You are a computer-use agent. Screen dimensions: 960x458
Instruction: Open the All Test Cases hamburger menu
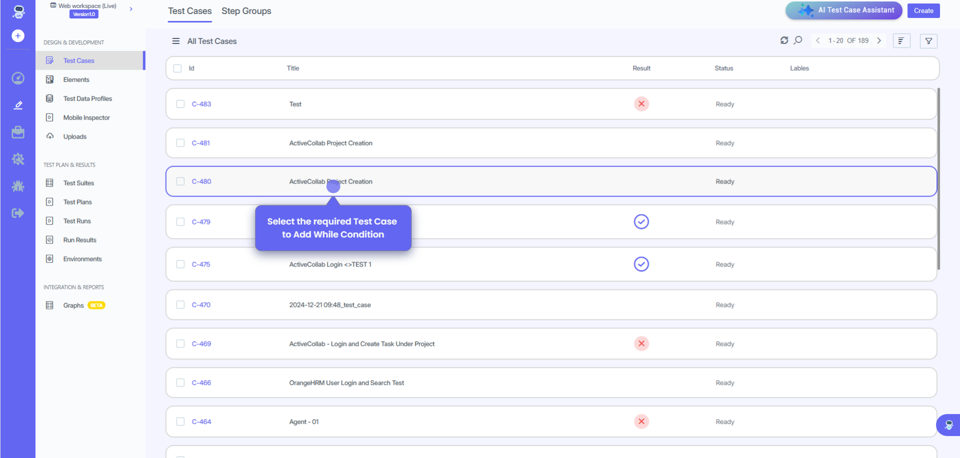[x=176, y=41]
